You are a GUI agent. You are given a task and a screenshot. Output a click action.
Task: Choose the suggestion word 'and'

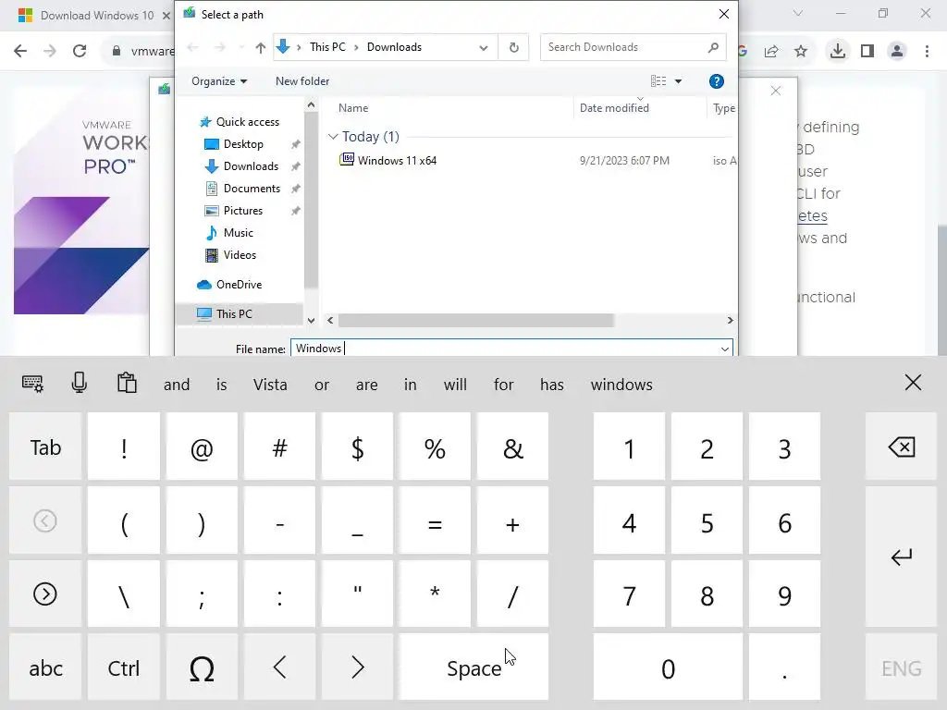coord(177,385)
